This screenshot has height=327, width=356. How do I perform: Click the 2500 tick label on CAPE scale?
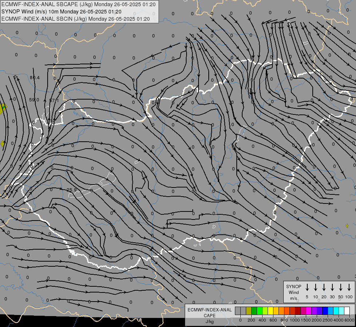(x=328, y=320)
